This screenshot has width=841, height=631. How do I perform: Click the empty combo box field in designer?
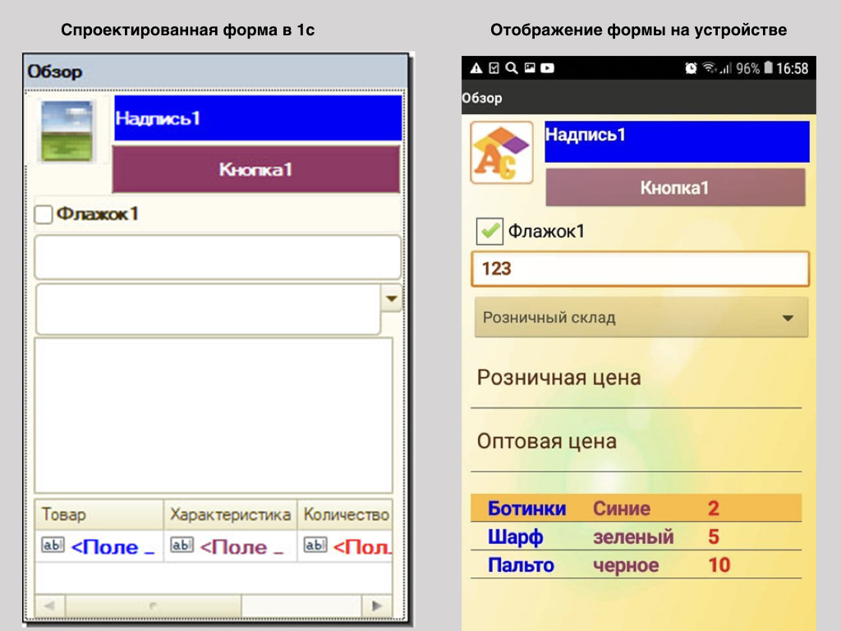coord(208,310)
